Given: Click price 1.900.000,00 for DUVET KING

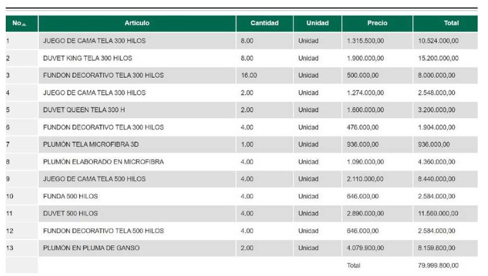Looking at the screenshot, I should pyautogui.click(x=365, y=58).
